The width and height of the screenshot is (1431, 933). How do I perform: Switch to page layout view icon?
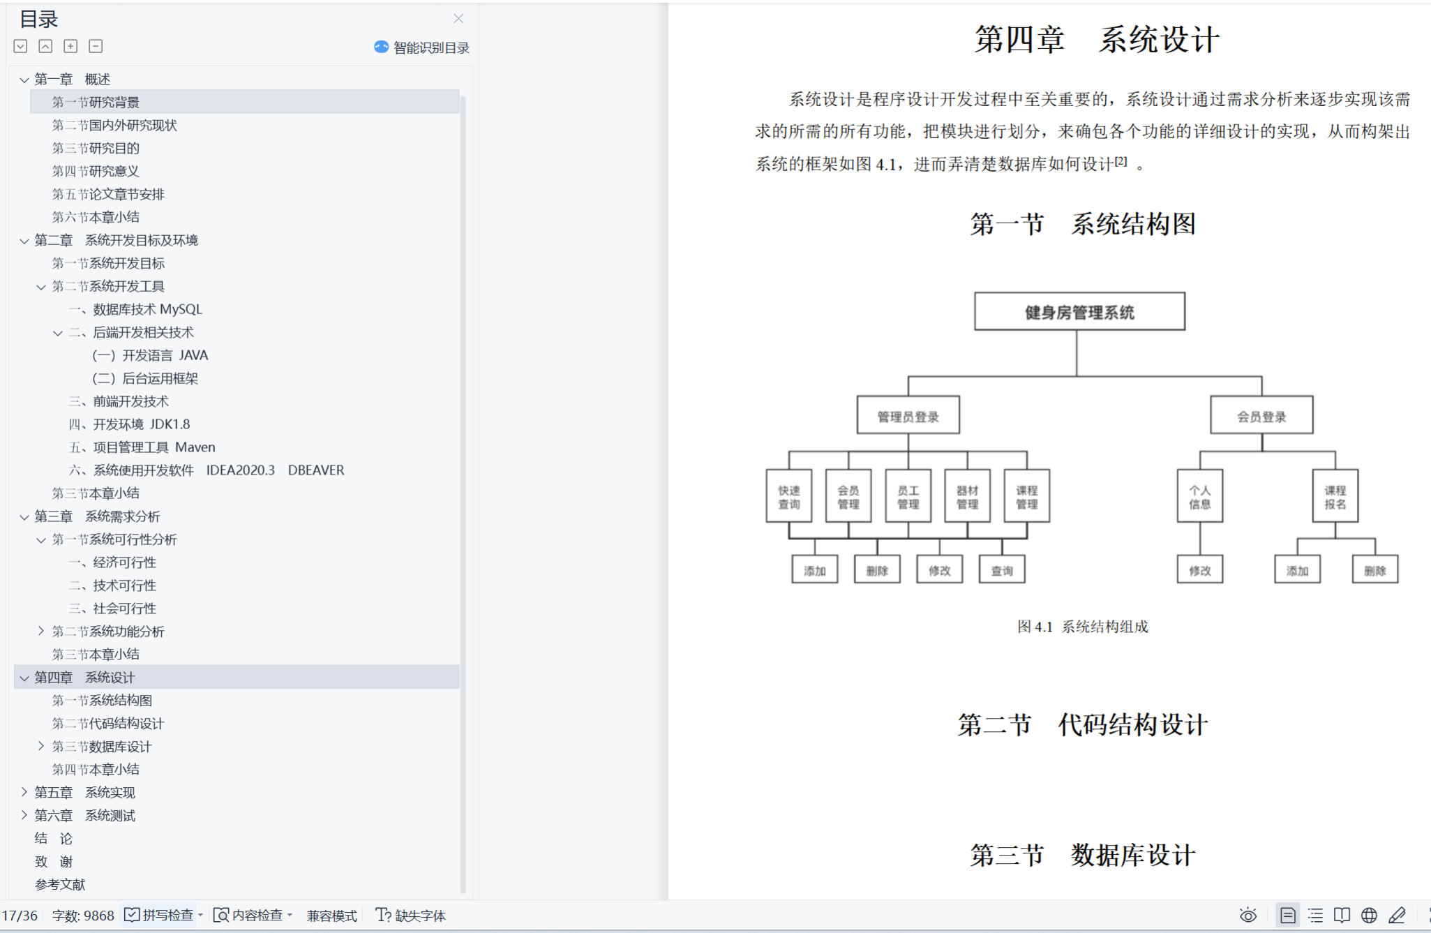click(x=1288, y=915)
